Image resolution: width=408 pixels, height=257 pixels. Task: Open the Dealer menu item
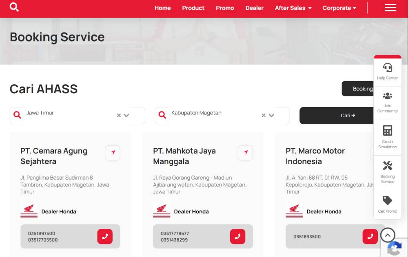[255, 8]
